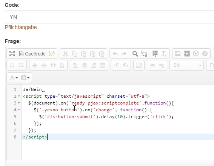Open the Background color dropdown

25,78
